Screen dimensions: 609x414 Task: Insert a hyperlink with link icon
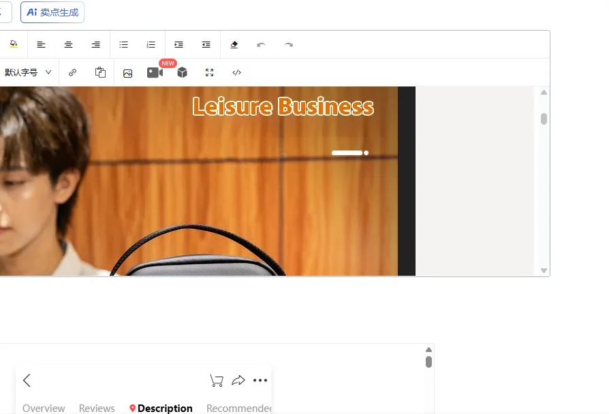point(72,72)
